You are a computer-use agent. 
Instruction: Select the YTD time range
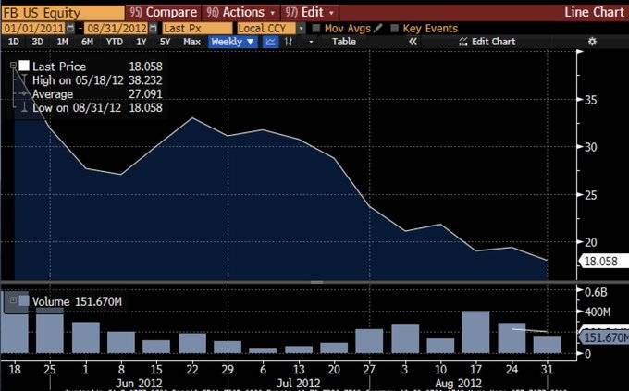click(115, 42)
